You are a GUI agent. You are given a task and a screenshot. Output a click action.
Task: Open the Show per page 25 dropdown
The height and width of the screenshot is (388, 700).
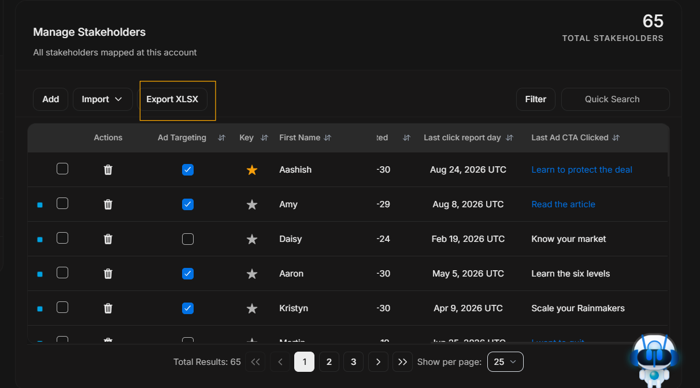505,362
